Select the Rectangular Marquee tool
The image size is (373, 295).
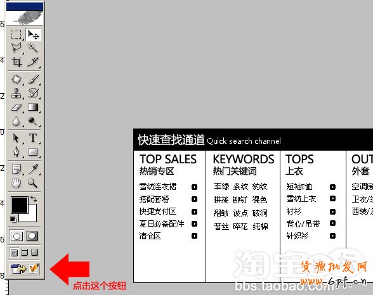click(x=16, y=34)
